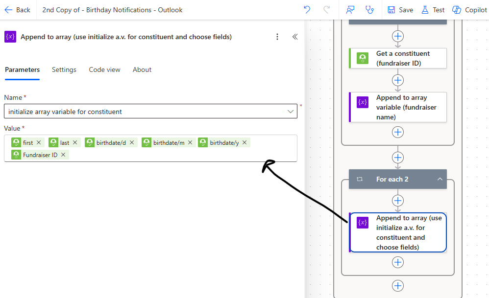Select the 'birthdate/y' token
This screenshot has width=489, height=298.
(x=224, y=142)
